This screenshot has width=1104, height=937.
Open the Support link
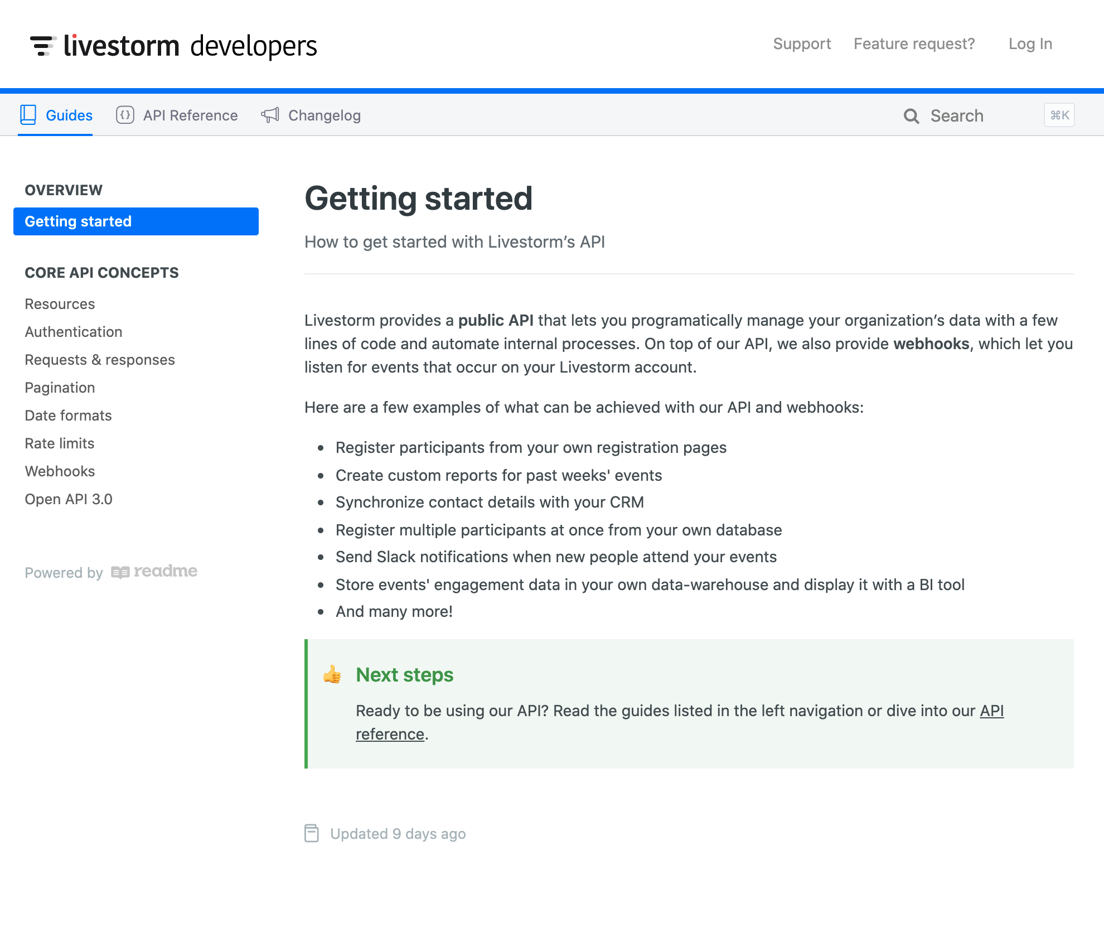coord(802,44)
